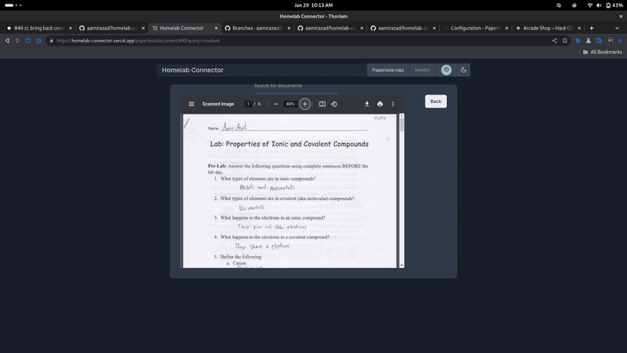Bookmark this page with the bookmark icon
The width and height of the screenshot is (627, 353).
(x=565, y=41)
